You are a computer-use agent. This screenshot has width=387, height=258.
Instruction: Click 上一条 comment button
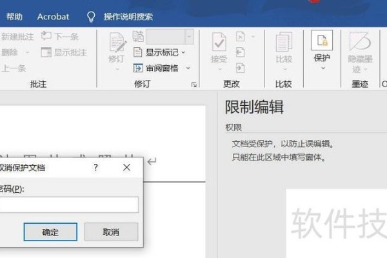14,68
